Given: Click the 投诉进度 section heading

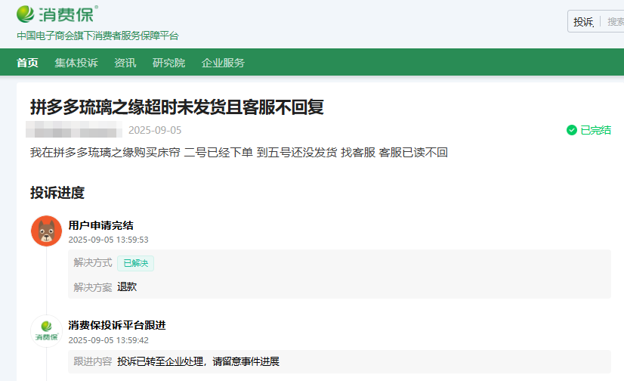Looking at the screenshot, I should pyautogui.click(x=57, y=192).
